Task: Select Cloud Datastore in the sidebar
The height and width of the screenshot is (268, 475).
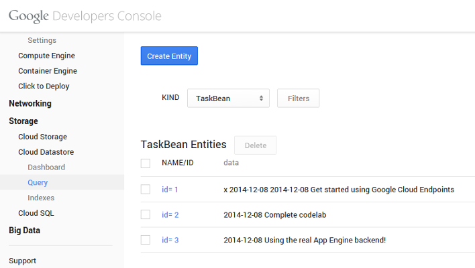Action: point(46,152)
